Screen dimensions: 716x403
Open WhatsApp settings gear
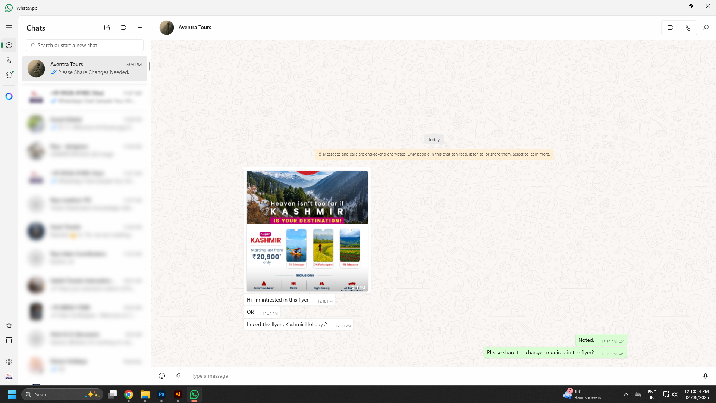click(x=9, y=362)
